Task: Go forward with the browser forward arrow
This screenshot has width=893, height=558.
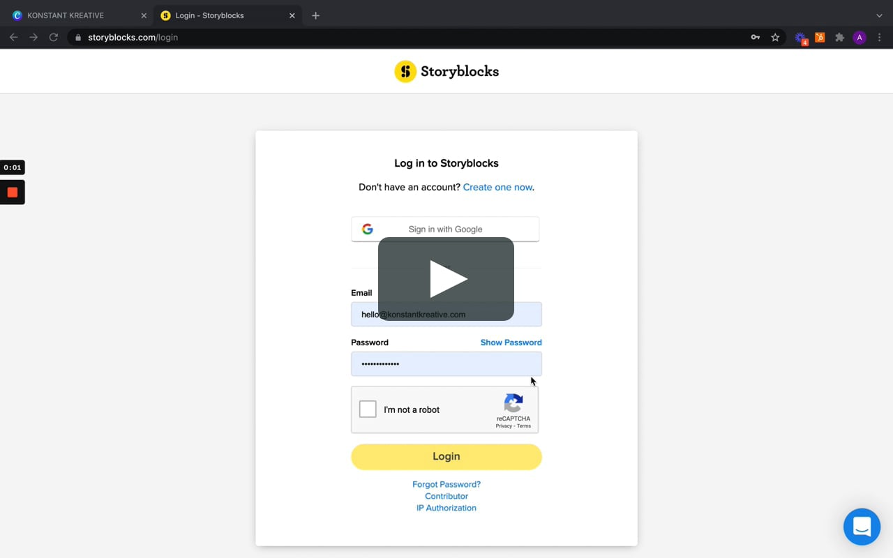Action: 33,38
